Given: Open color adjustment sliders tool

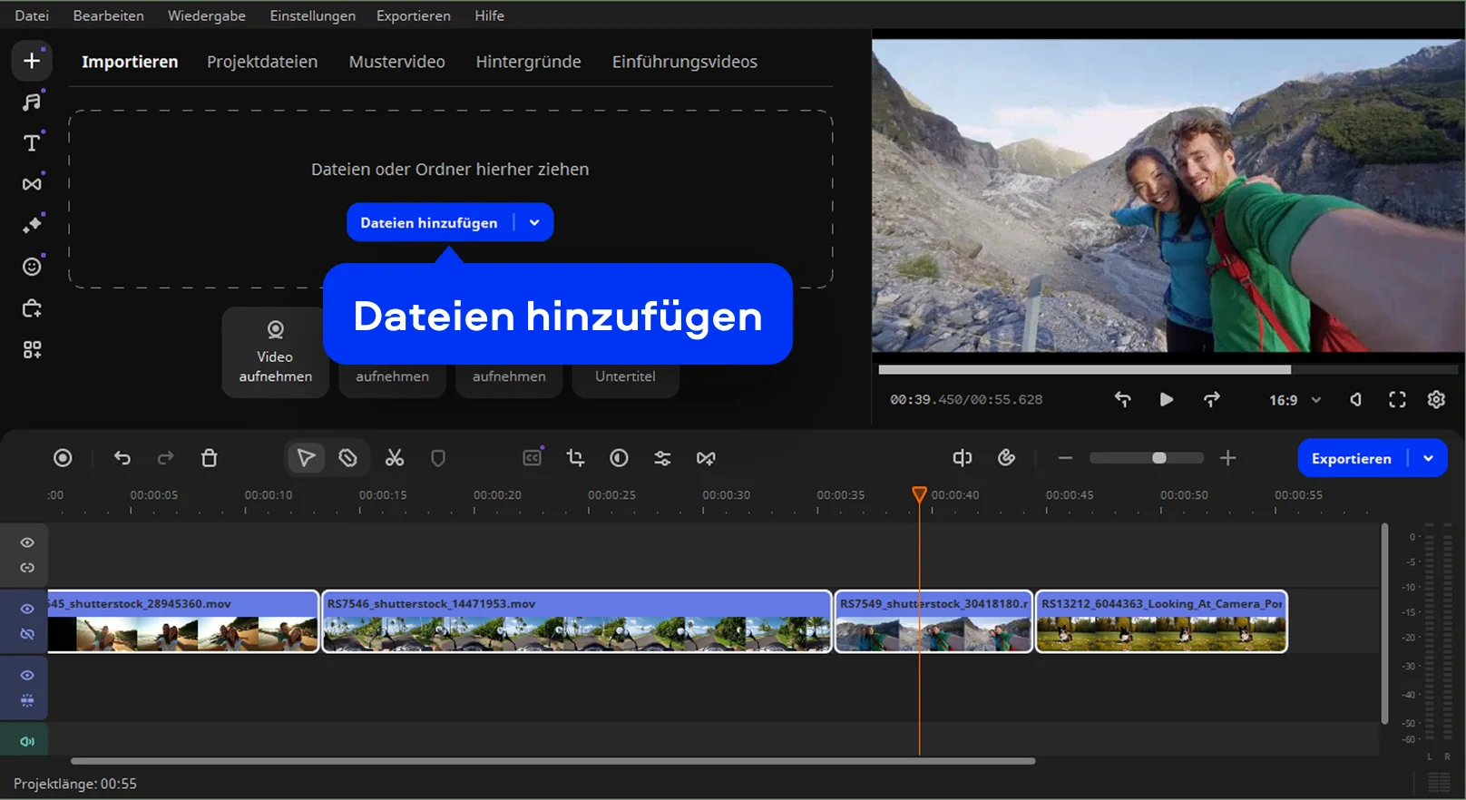Looking at the screenshot, I should pyautogui.click(x=662, y=458).
